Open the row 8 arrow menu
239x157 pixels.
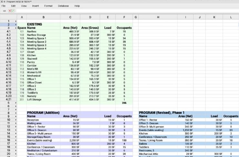(16, 113)
